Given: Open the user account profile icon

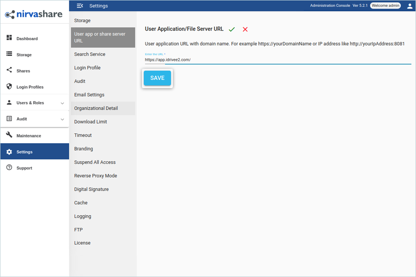Looking at the screenshot, I should (x=410, y=6).
